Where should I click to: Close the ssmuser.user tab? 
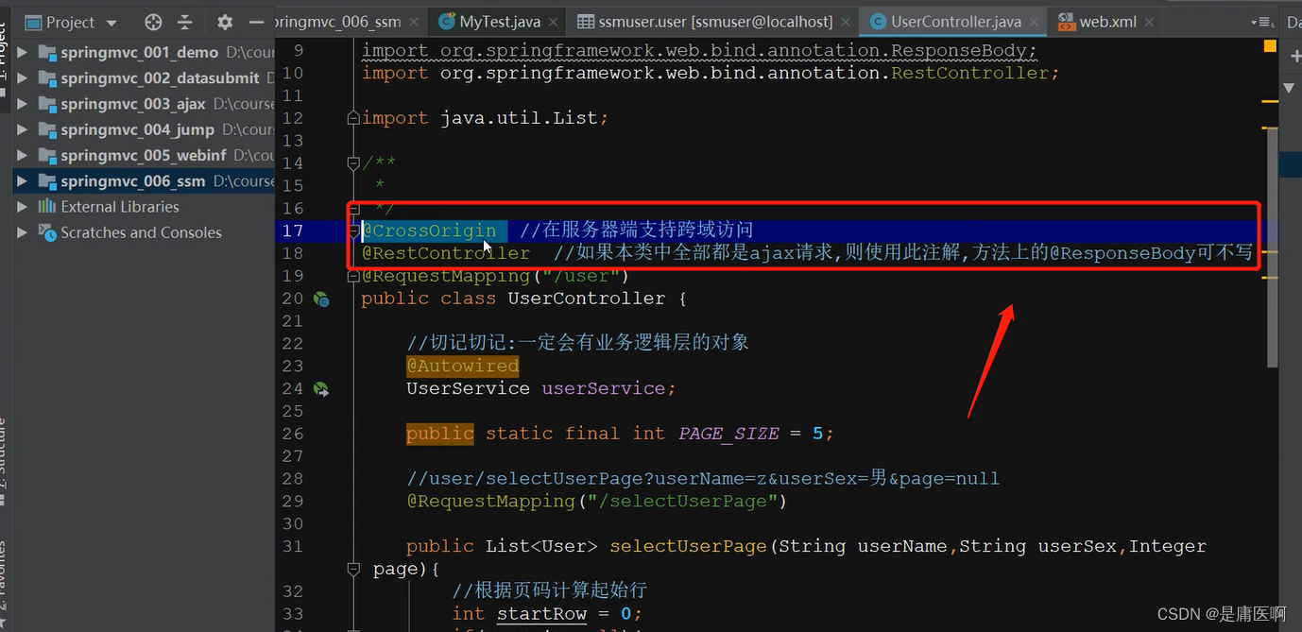tap(844, 22)
